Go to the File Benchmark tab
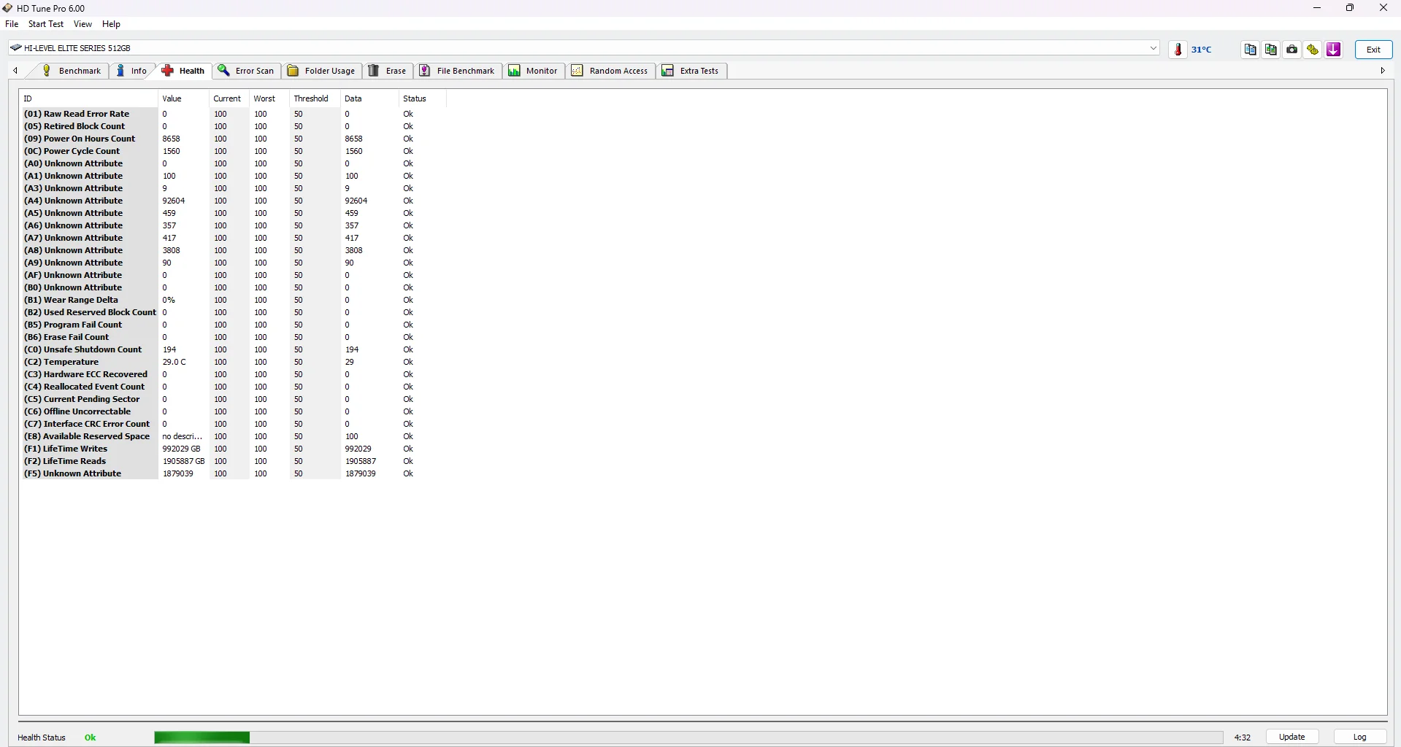Viewport: 1401px width, 747px height. 458,71
